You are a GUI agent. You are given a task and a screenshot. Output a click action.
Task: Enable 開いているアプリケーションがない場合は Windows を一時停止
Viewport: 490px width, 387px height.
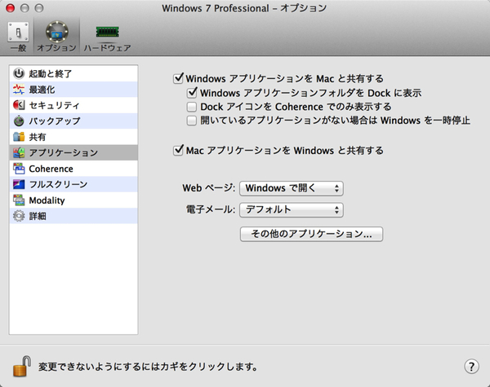tap(192, 121)
